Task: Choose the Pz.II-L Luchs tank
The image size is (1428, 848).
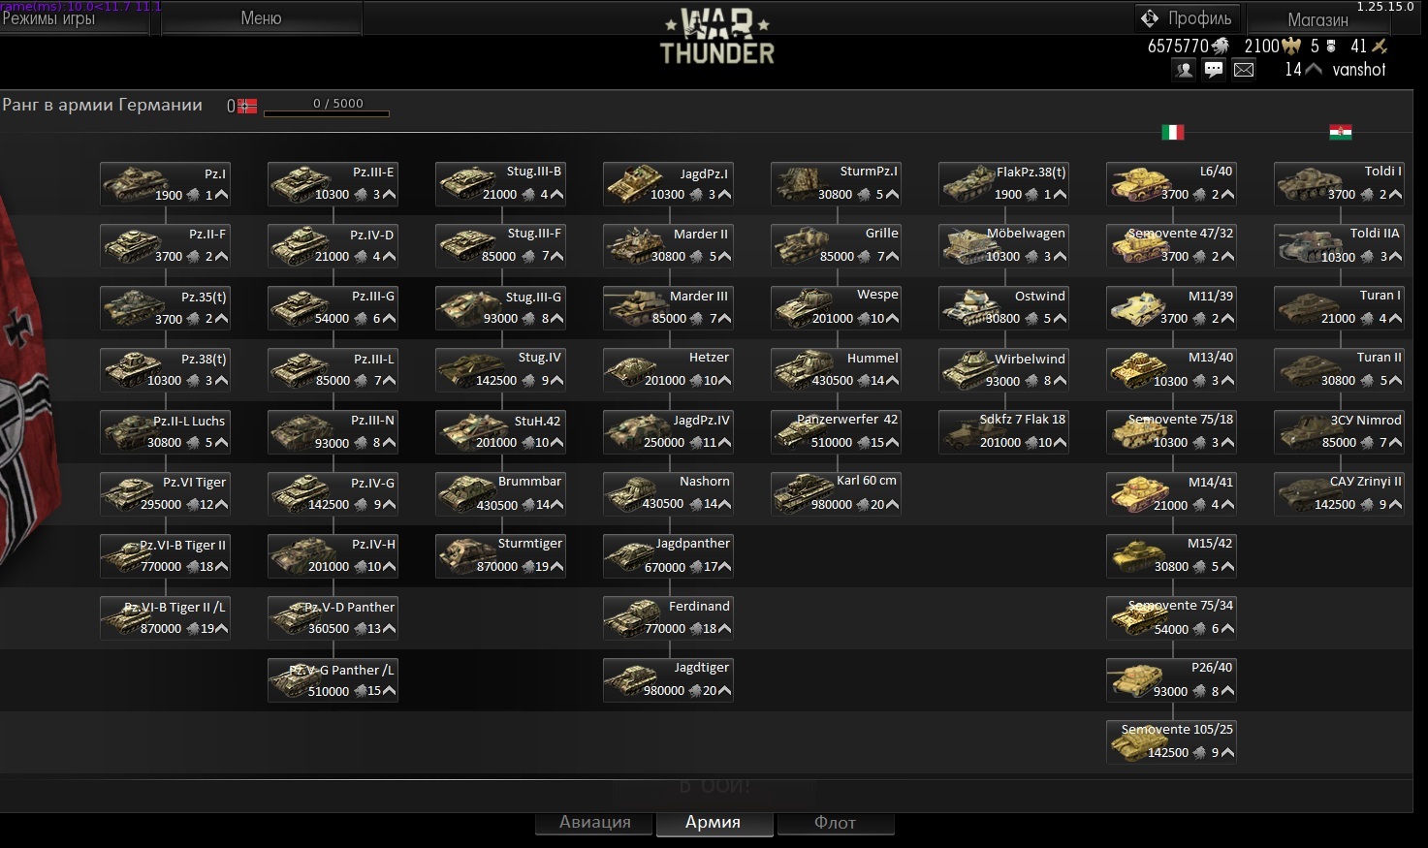Action: [165, 432]
